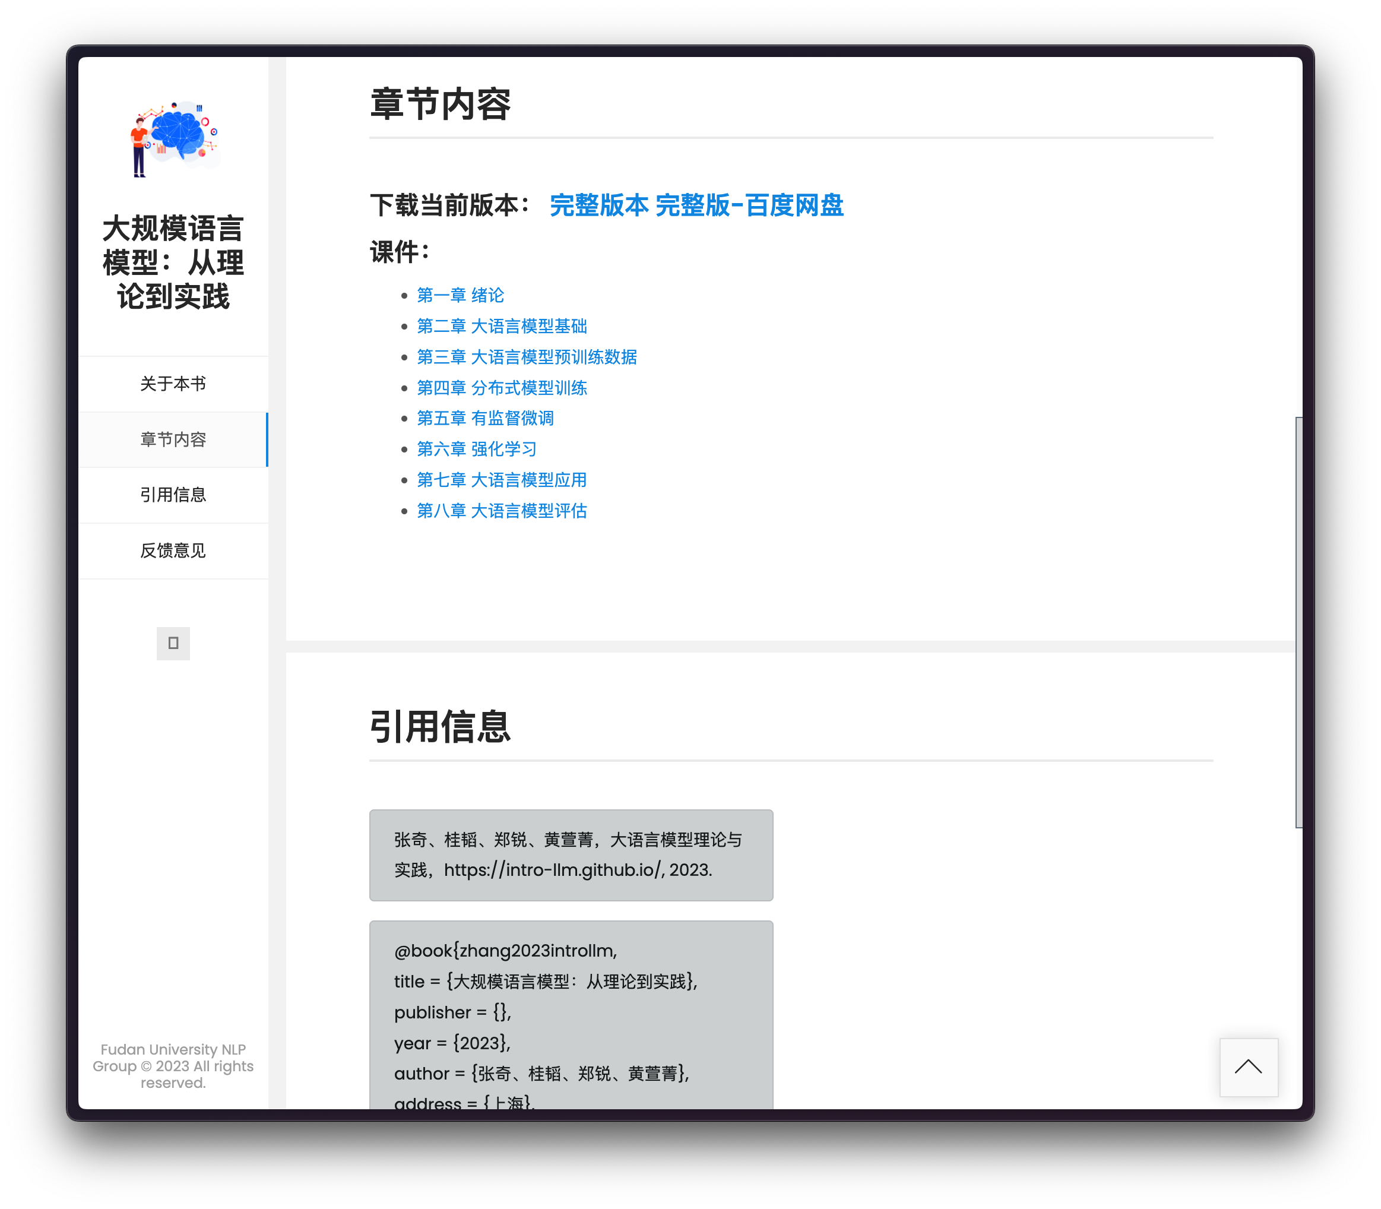Screen dimensions: 1381x1209
Task: Select 章节内容 in the sidebar
Action: click(x=173, y=440)
